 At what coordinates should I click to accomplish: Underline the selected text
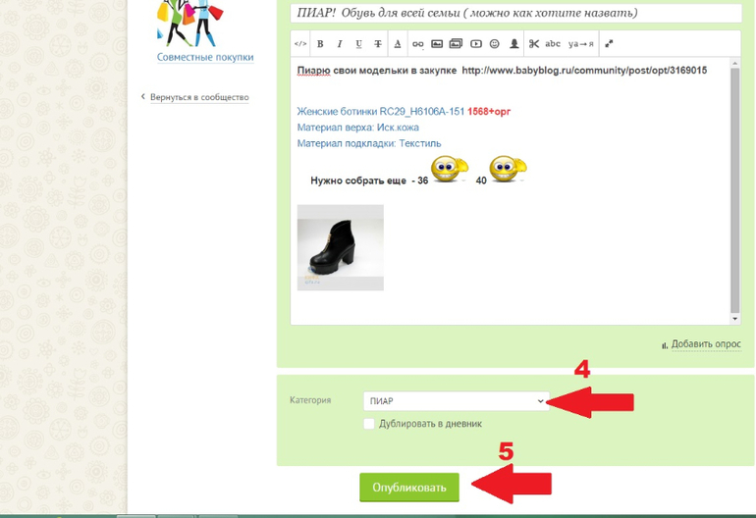(358, 44)
